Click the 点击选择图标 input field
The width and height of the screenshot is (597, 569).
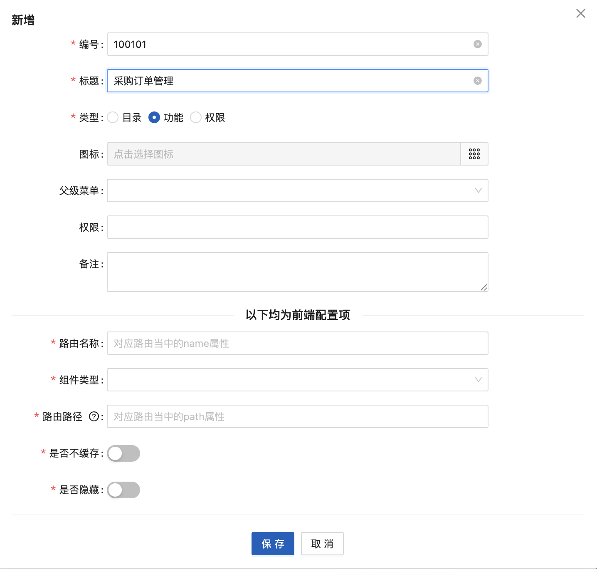[284, 154]
